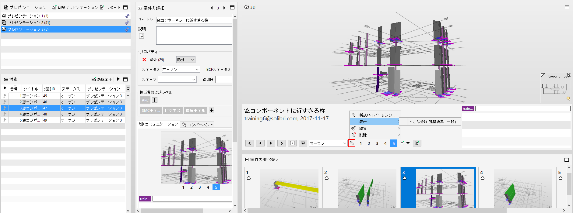Toggle the play flag on issue row 4
Viewport: 573px width, 213px height.
pyautogui.click(x=5, y=114)
